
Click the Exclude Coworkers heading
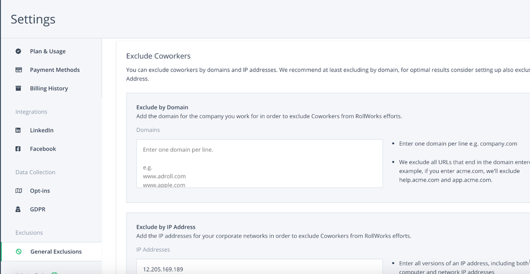[158, 56]
